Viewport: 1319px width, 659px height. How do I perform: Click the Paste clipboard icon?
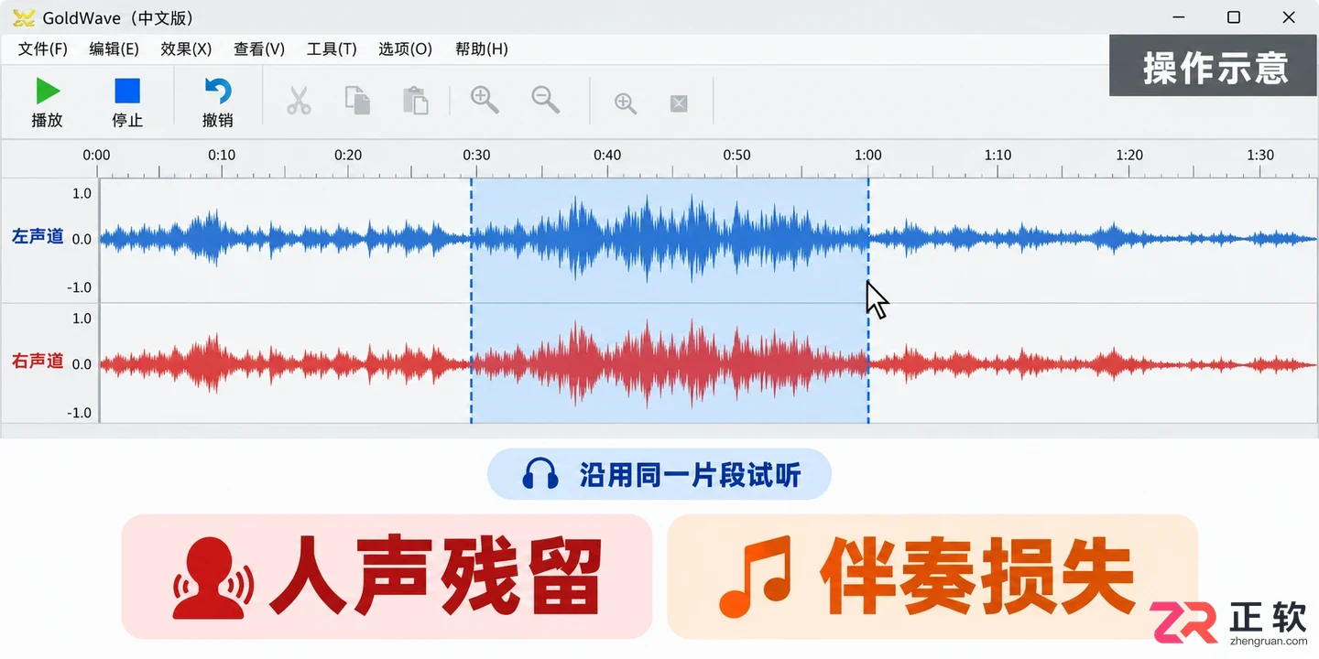coord(416,100)
